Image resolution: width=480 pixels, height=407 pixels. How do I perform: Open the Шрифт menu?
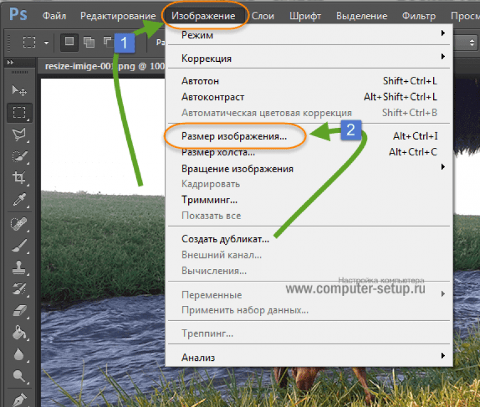coord(305,16)
